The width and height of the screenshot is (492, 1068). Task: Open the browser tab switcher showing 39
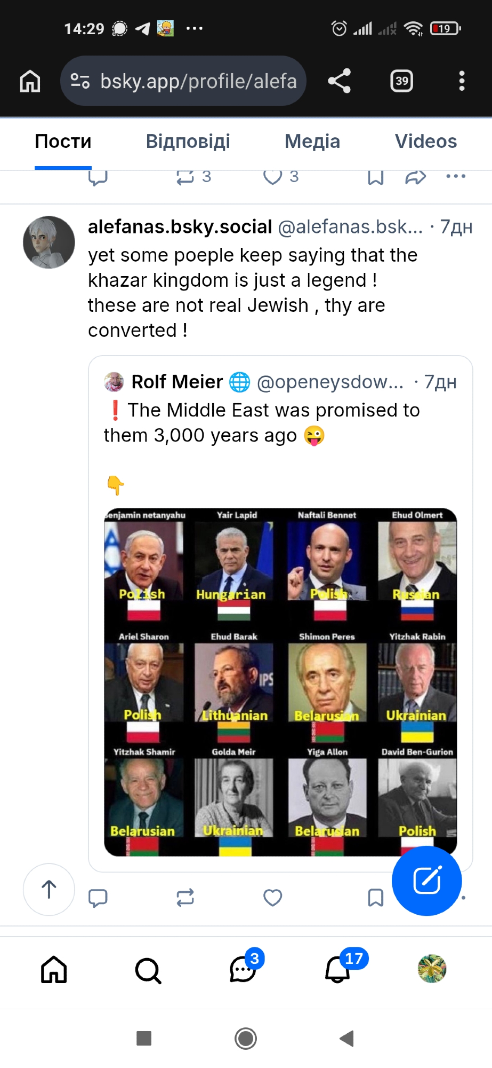tap(401, 81)
